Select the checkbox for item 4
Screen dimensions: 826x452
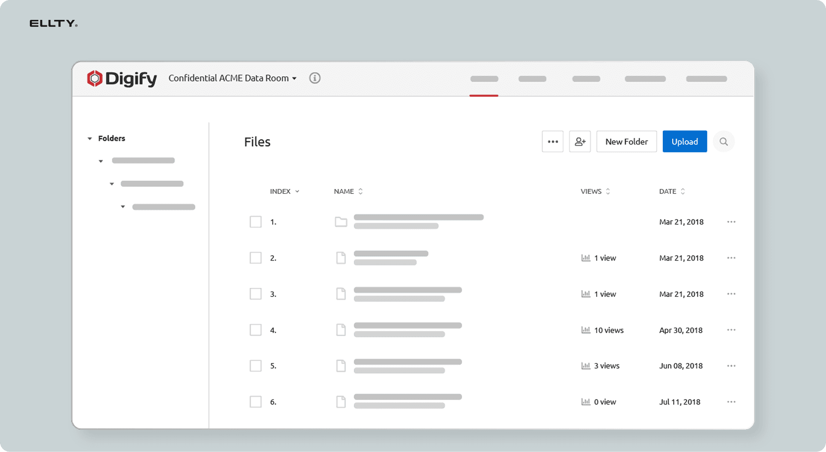[256, 330]
